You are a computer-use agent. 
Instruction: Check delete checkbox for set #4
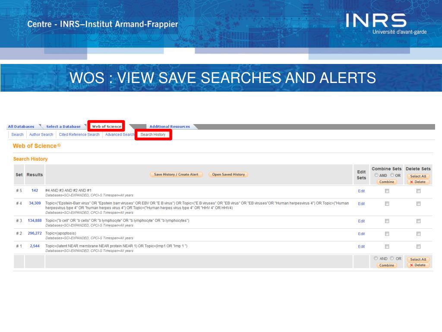coord(419,204)
